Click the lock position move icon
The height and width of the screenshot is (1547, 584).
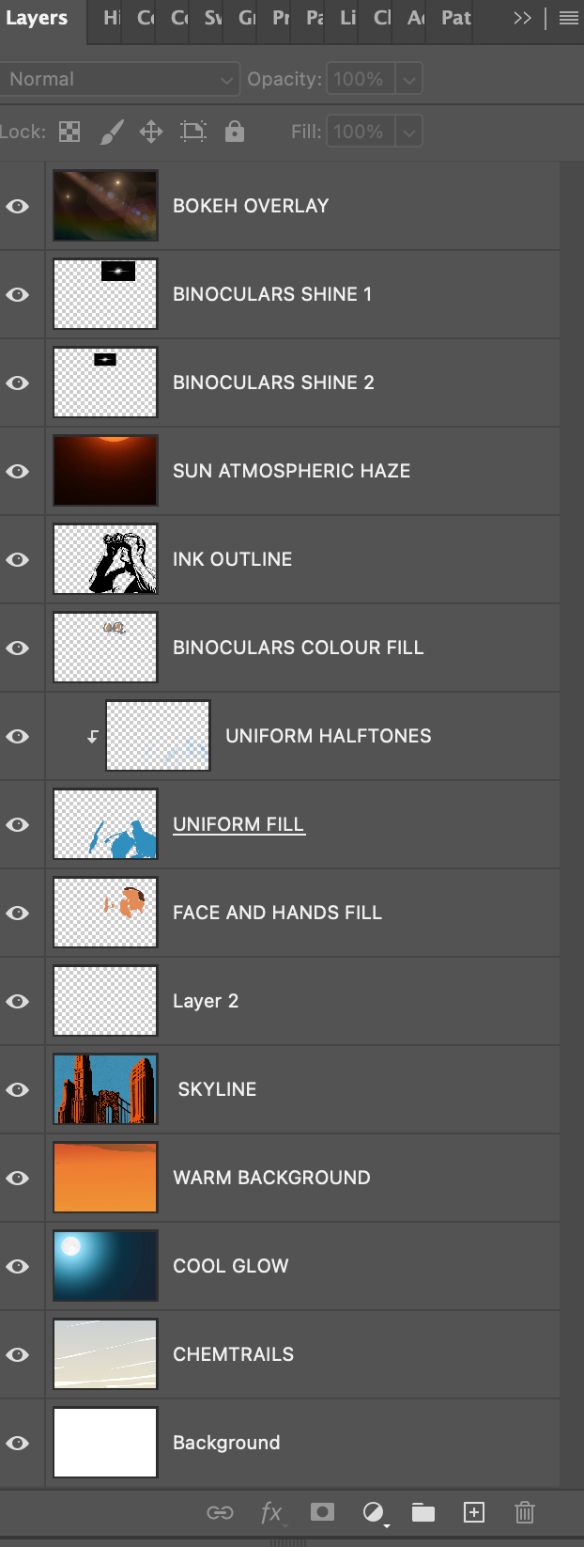(151, 132)
